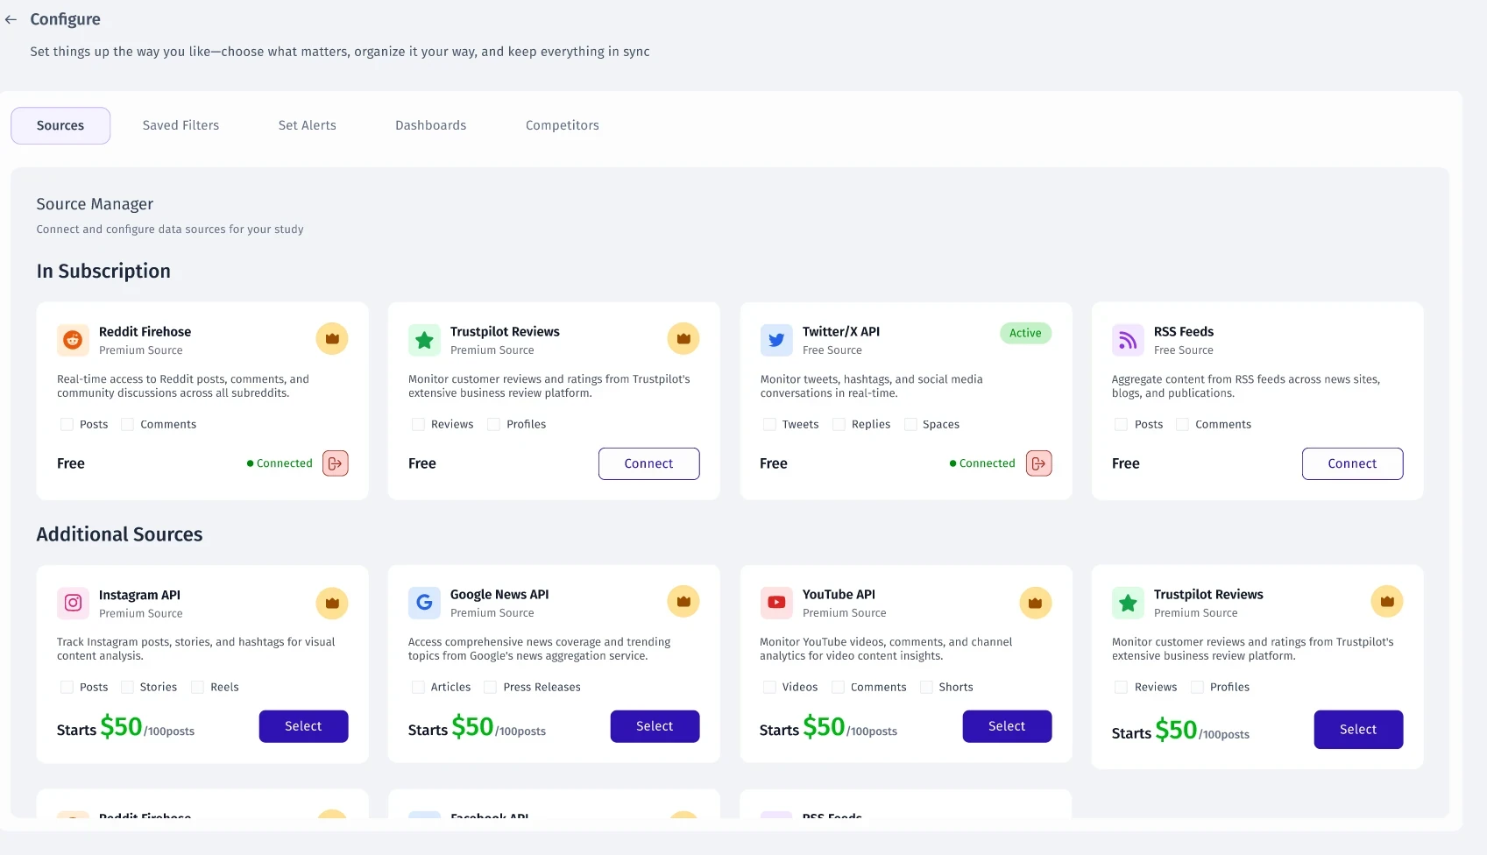1487x855 pixels.
Task: Tick Press Releases under Google News API
Action: [x=491, y=687]
